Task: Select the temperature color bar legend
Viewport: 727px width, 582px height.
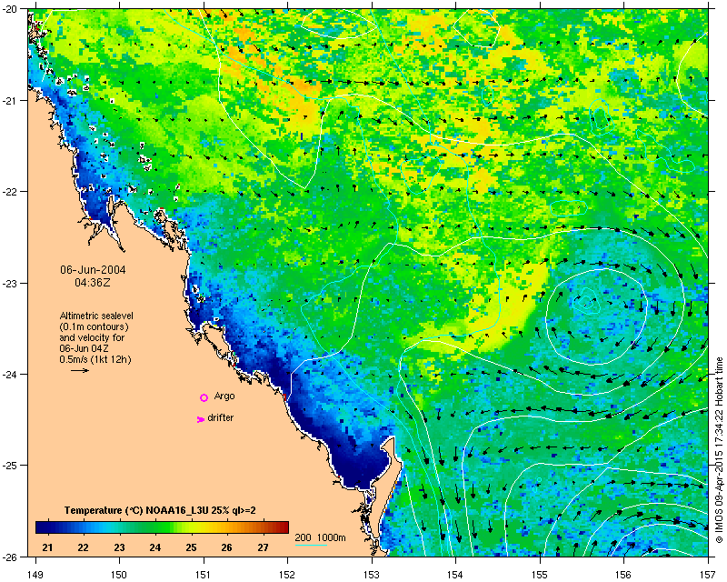Action: tap(162, 527)
